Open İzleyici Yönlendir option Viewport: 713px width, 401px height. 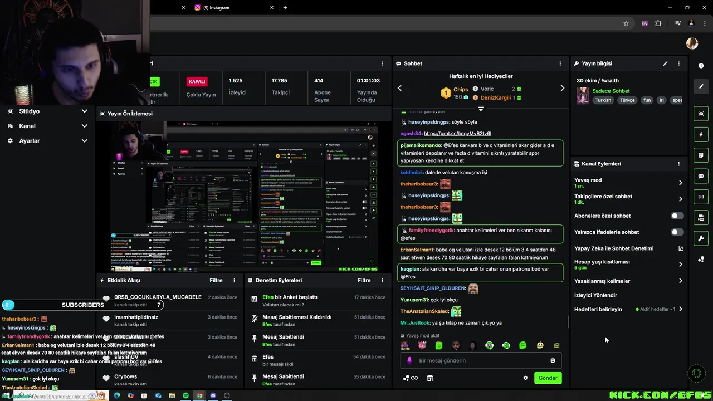pos(595,295)
